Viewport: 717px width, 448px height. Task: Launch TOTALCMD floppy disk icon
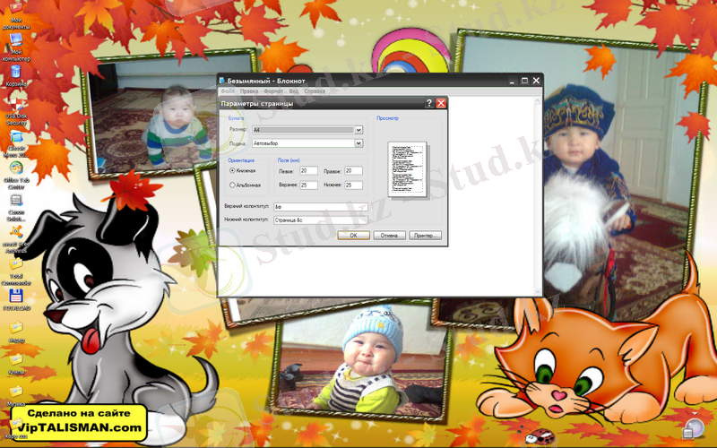pos(16,296)
